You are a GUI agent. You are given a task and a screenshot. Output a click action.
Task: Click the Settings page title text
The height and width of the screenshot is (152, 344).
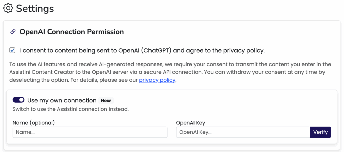(35, 8)
